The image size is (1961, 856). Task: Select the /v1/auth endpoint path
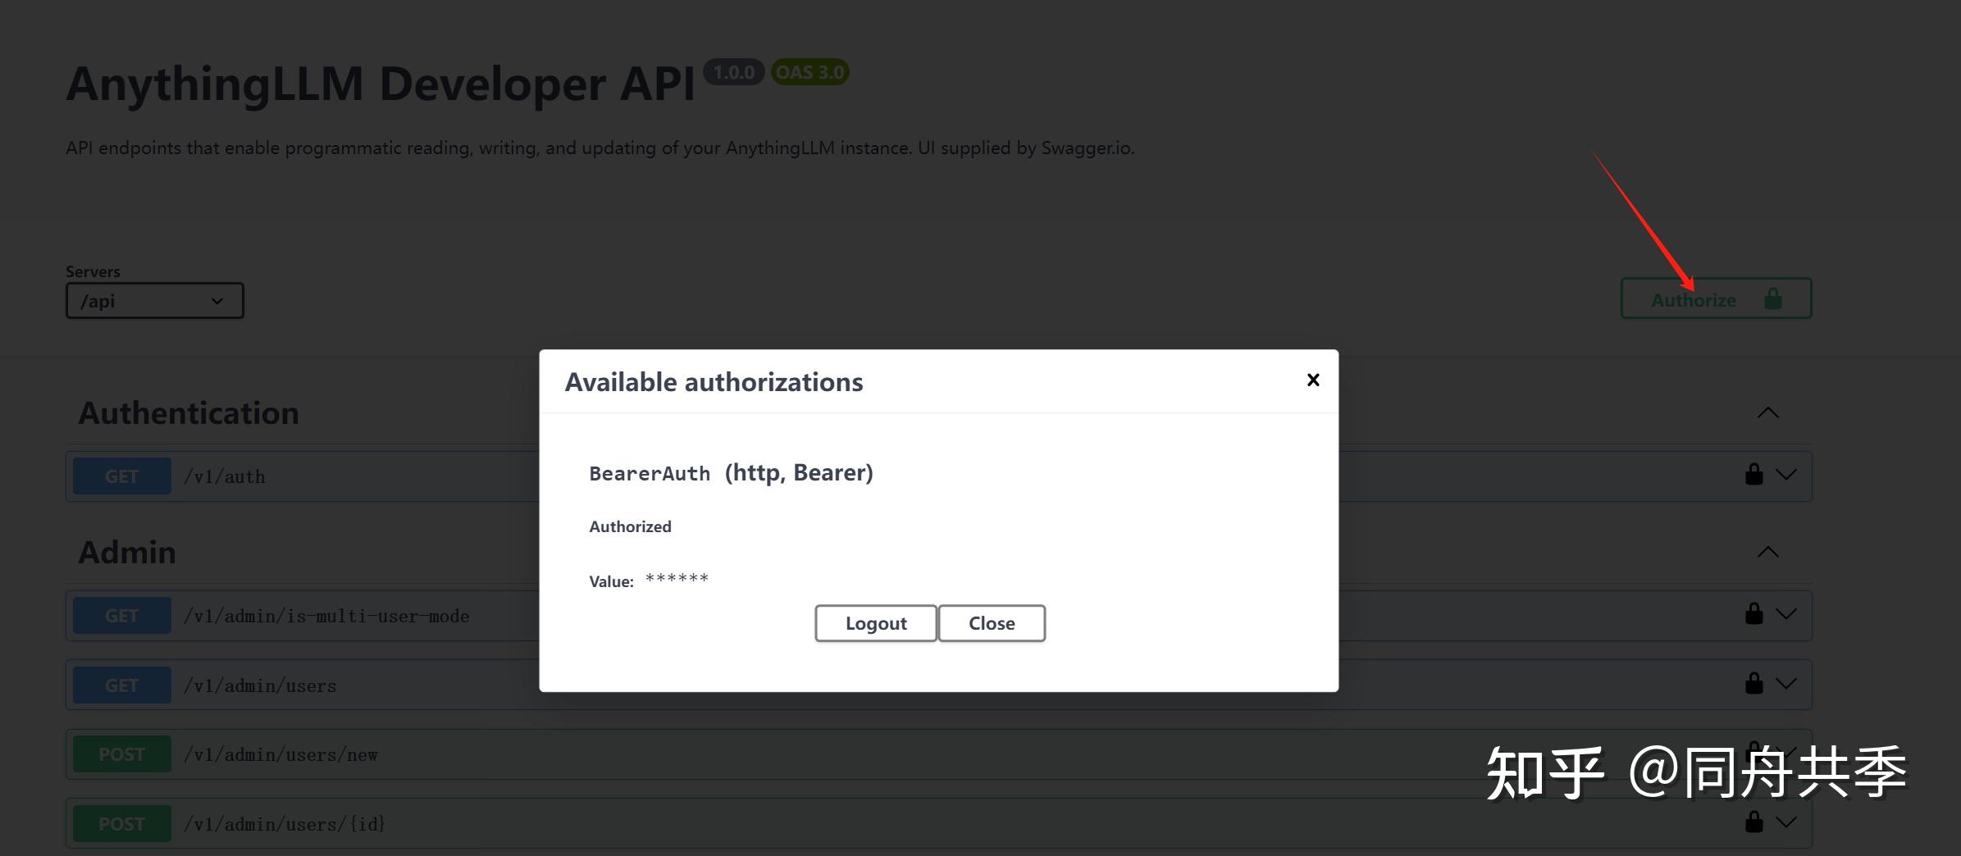225,477
